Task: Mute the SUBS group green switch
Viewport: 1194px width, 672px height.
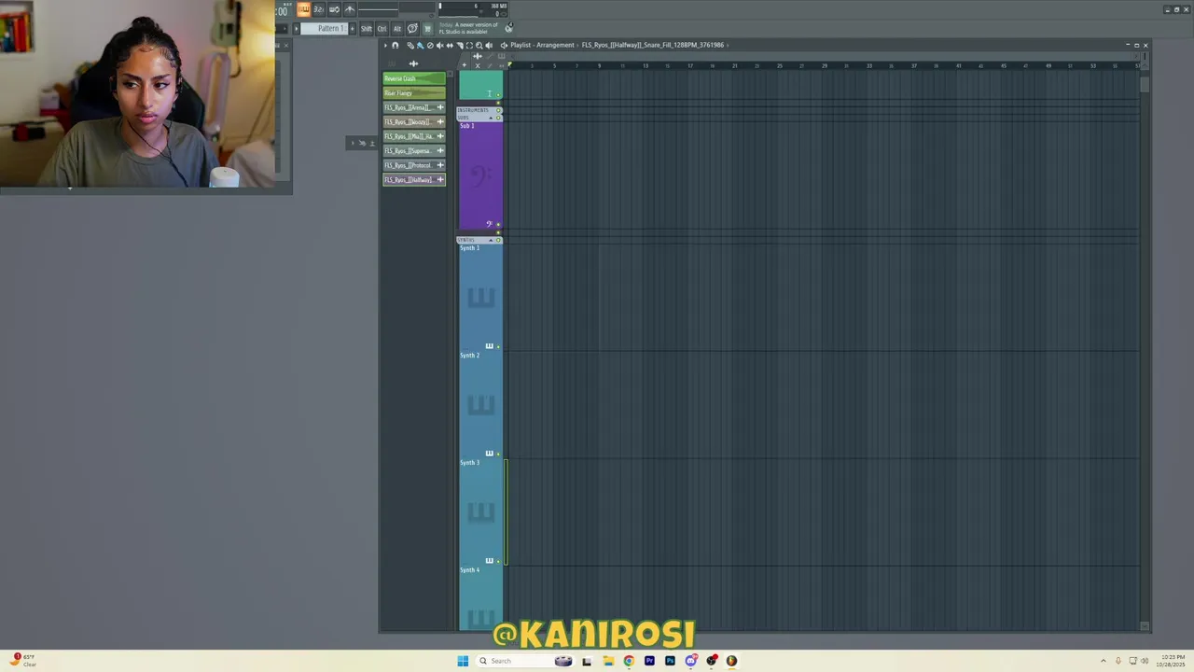Action: [x=498, y=118]
